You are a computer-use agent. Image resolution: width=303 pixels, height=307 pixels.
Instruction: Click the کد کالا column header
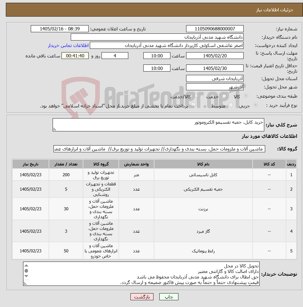click(x=269, y=164)
